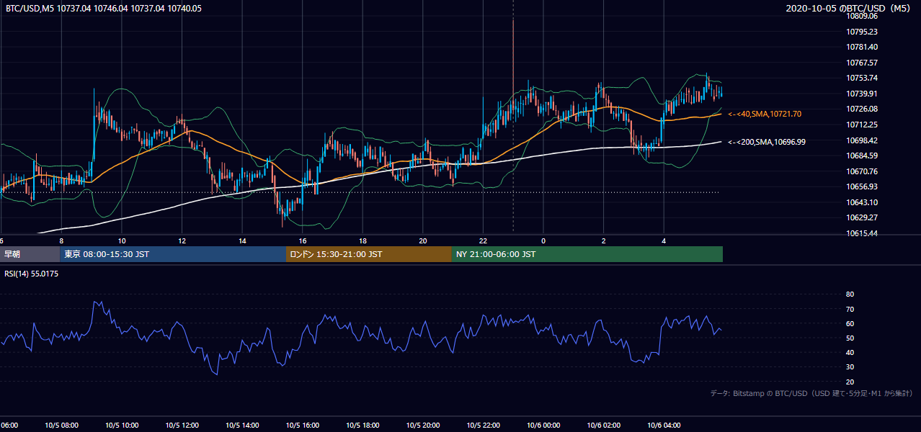The width and height of the screenshot is (921, 432).
Task: Select the RSI axis value 40
Action: [850, 352]
